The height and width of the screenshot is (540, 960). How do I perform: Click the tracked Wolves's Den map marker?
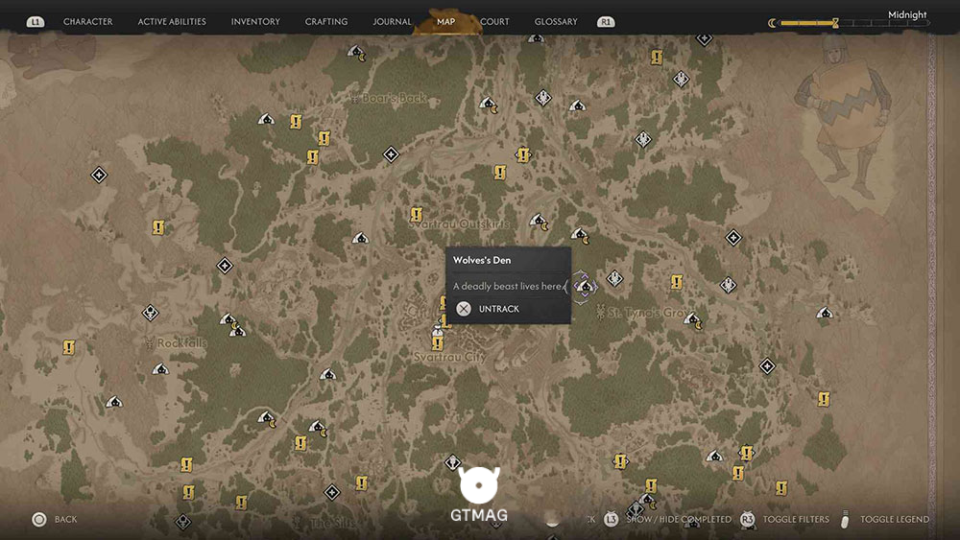click(x=586, y=286)
